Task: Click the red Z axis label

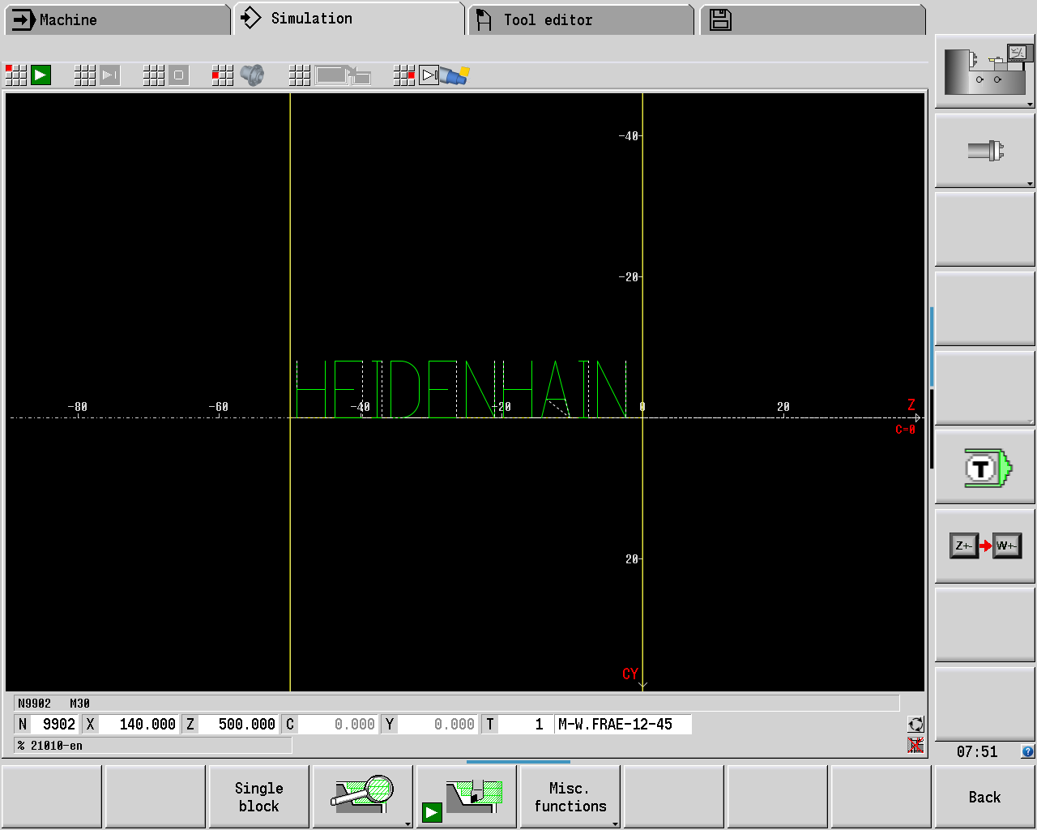Action: coord(911,404)
